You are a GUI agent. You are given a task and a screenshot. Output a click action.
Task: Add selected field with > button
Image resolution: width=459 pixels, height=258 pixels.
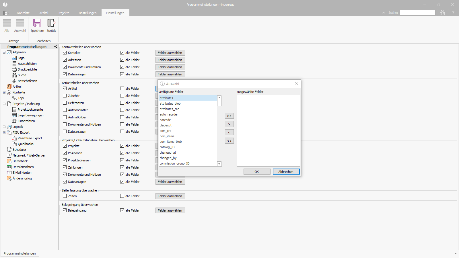click(229, 124)
